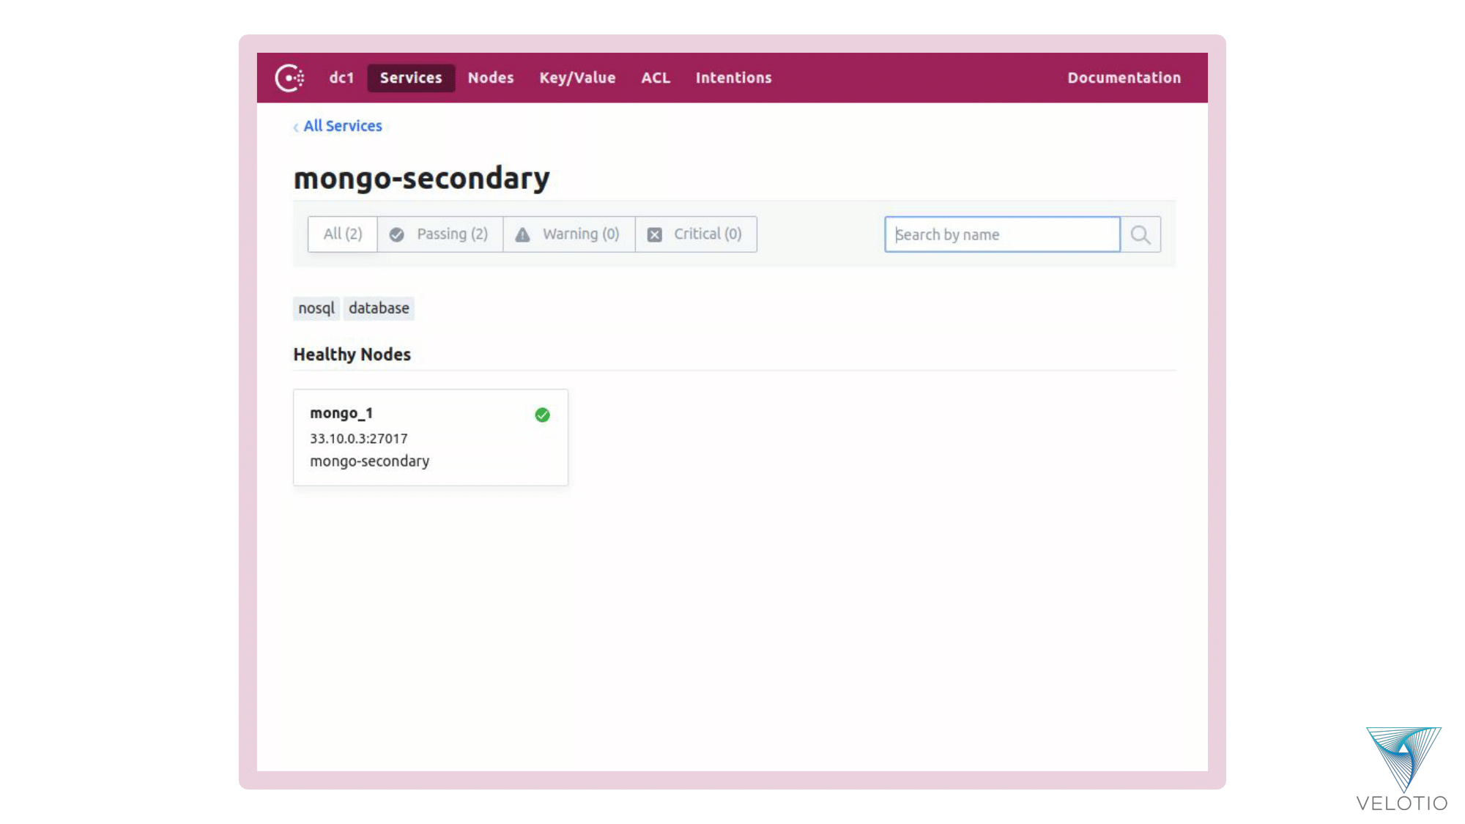
Task: Return to All Services
Action: 343,126
